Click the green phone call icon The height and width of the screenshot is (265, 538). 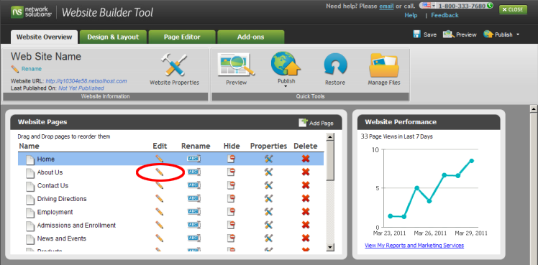pyautogui.click(x=490, y=6)
